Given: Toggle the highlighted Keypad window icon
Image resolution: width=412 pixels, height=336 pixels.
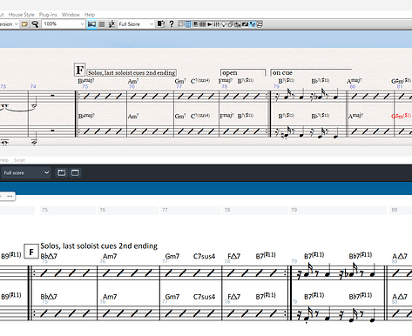Looking at the screenshot, I should [188, 24].
